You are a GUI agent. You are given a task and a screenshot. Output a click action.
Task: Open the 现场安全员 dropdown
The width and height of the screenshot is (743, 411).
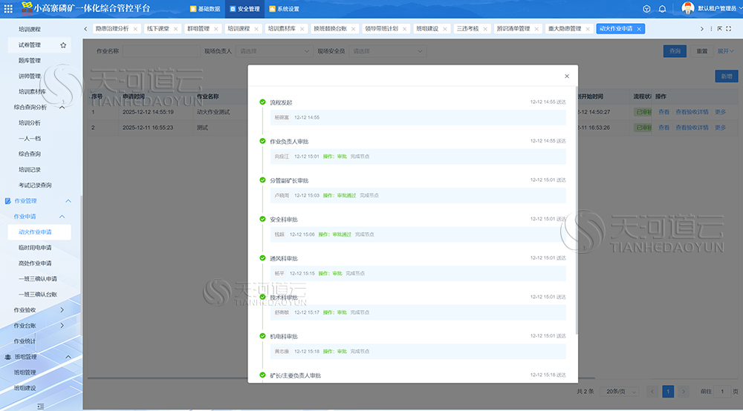coord(387,51)
